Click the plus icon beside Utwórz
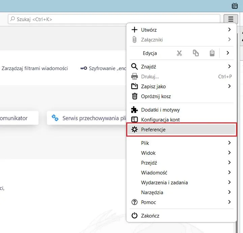The width and height of the screenshot is (243, 233). (134, 30)
